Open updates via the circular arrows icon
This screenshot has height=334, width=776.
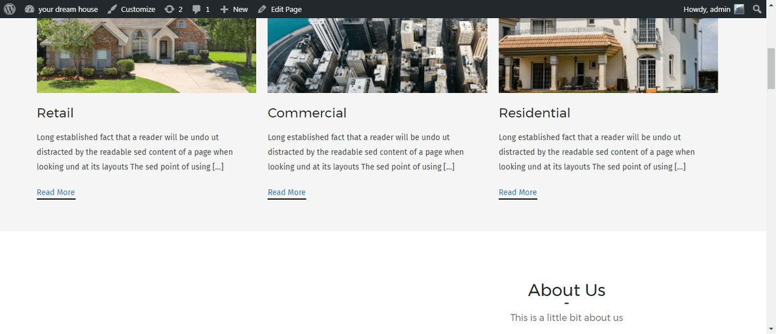coord(169,9)
